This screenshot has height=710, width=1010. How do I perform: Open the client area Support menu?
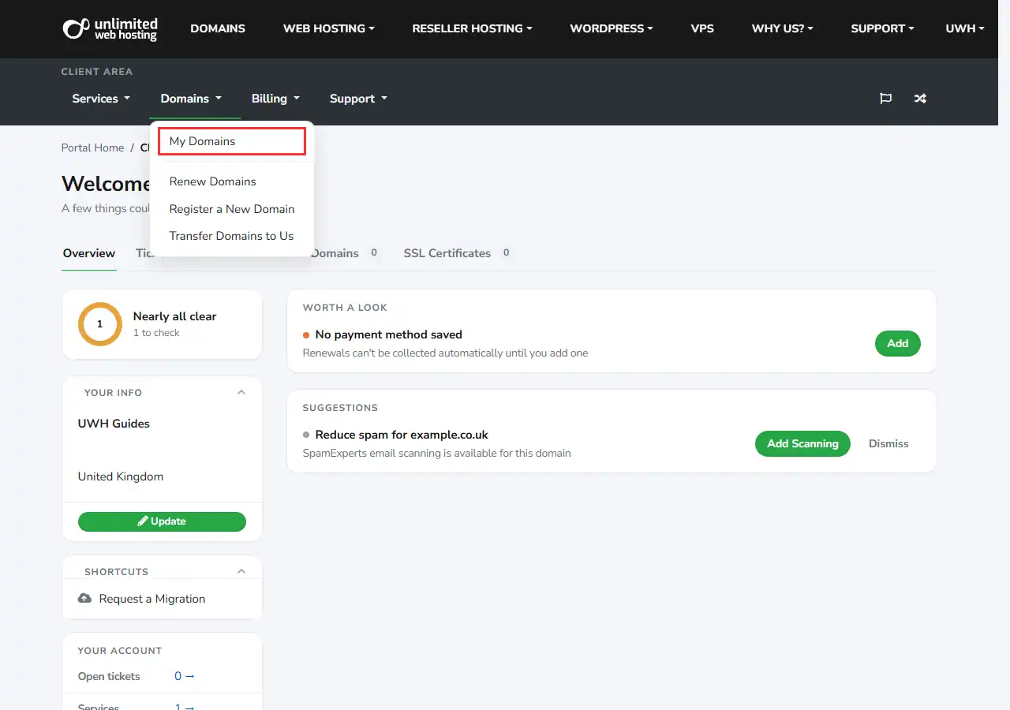tap(358, 99)
